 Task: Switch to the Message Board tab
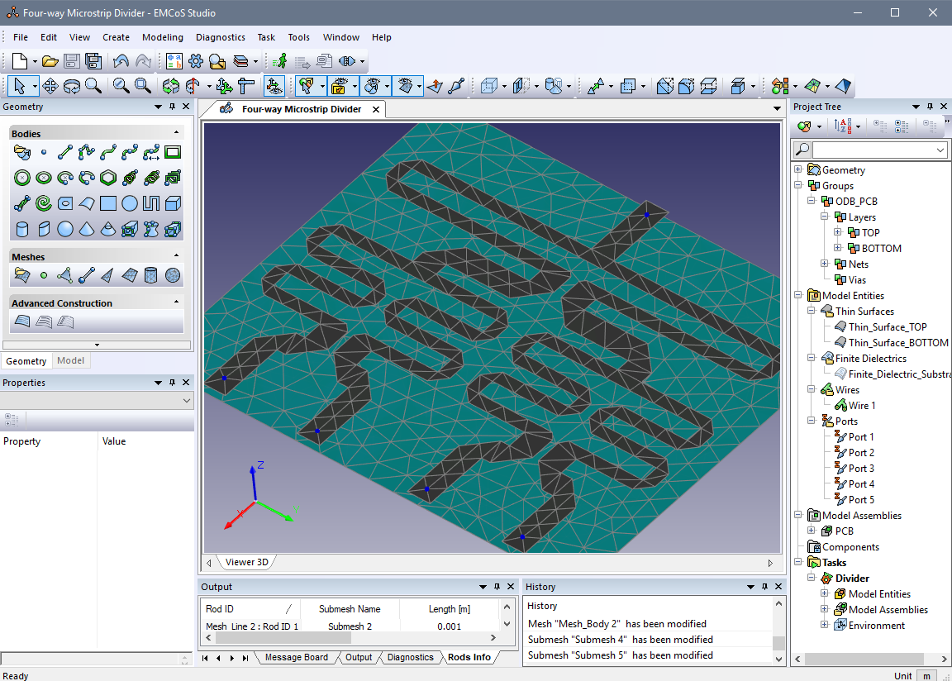click(296, 658)
